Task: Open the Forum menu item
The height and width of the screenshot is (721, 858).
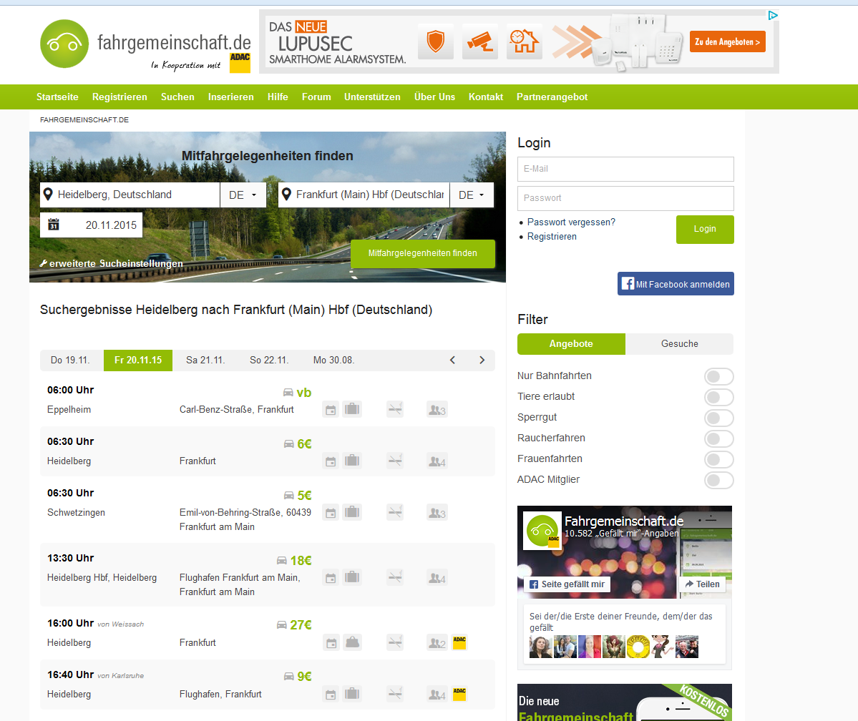Action: (x=316, y=97)
